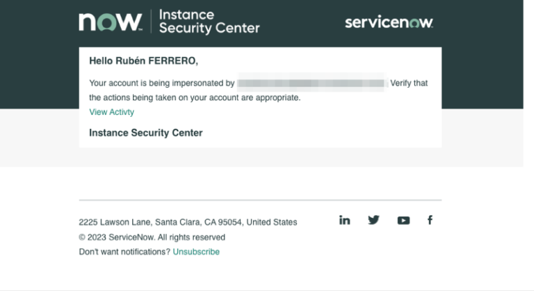Click the blurred impersonator name
Image resolution: width=534 pixels, height=291 pixels.
coord(311,84)
